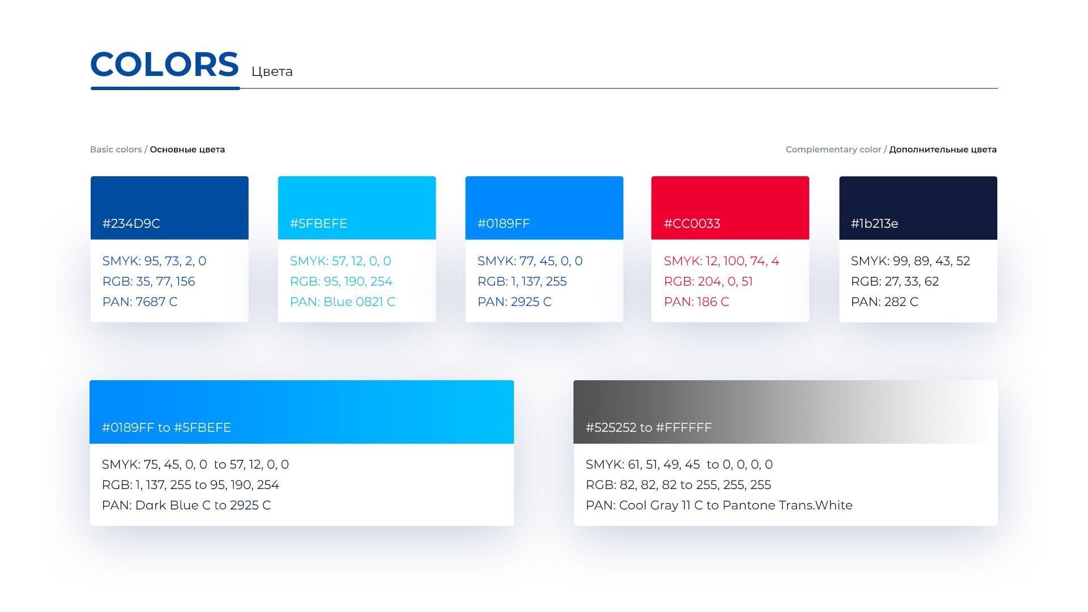Click PAN: Dark Blue C to 2925 C
This screenshot has height=612, width=1088.
(186, 505)
